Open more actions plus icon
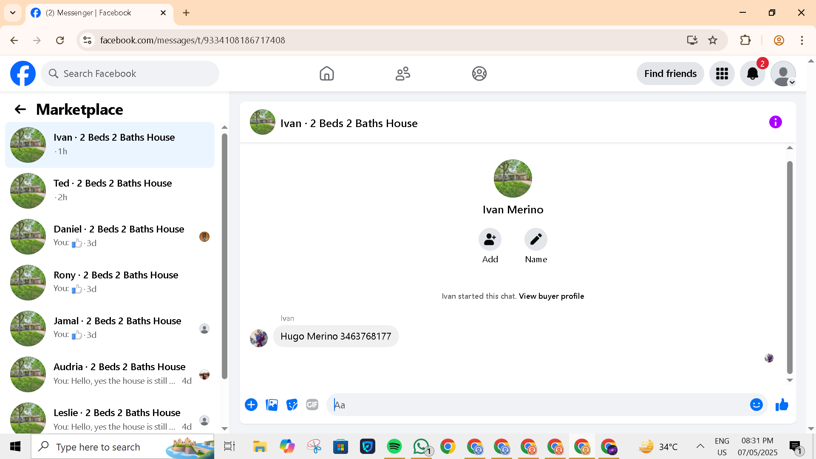The image size is (816, 459). (x=251, y=405)
